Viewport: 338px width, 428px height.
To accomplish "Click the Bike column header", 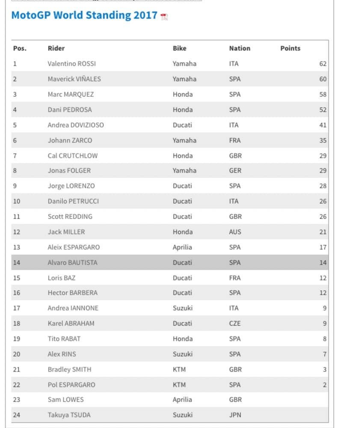I will [180, 48].
